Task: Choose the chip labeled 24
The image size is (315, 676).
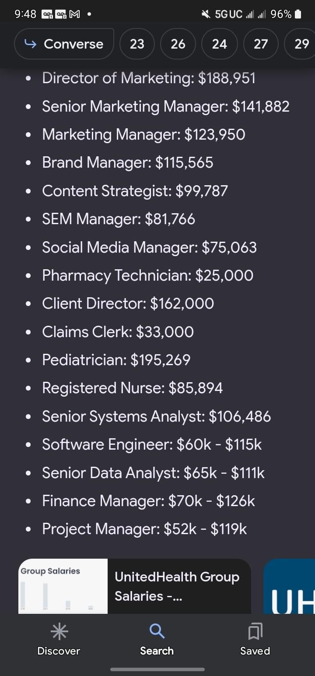Action: [219, 44]
